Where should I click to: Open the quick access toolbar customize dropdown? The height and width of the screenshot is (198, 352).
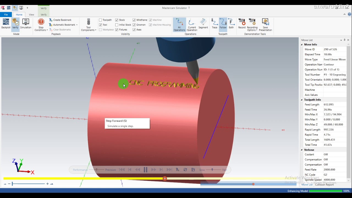click(27, 8)
